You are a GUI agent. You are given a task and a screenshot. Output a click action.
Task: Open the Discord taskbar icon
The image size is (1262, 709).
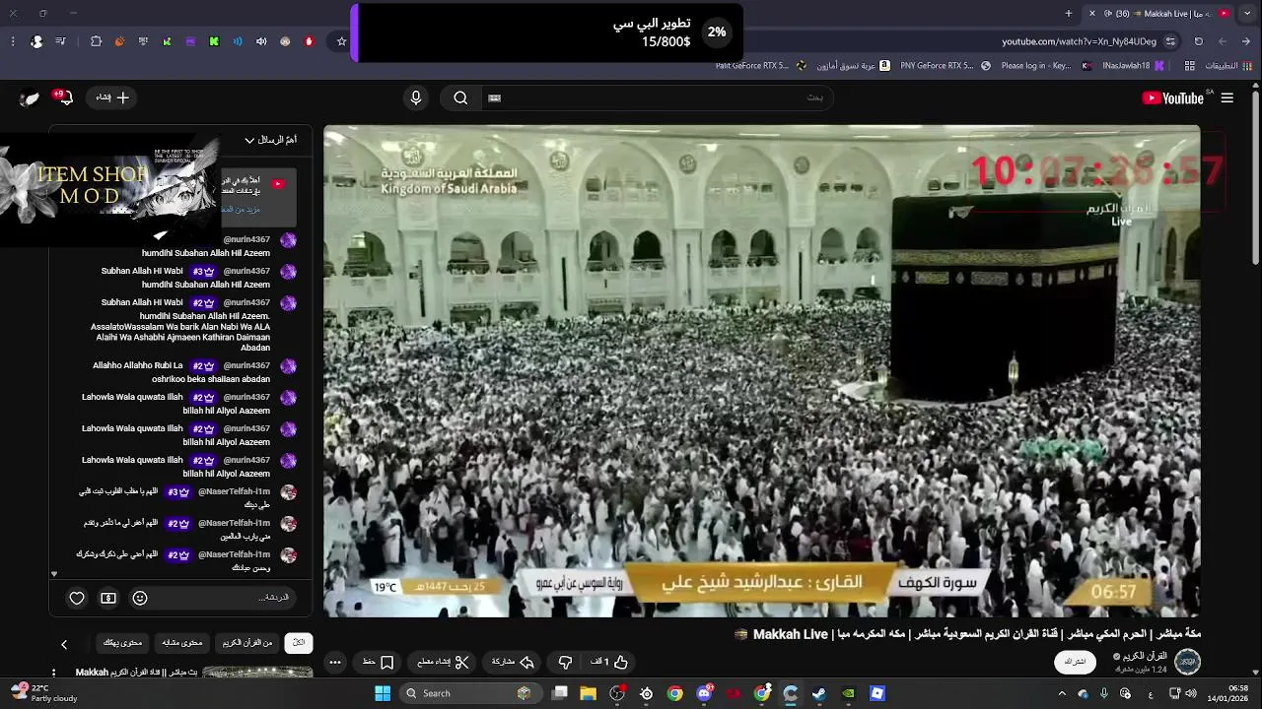click(704, 693)
